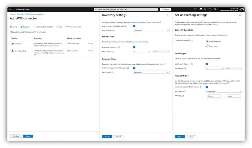
Task: Cancel Inventory settings
Action: [118, 137]
